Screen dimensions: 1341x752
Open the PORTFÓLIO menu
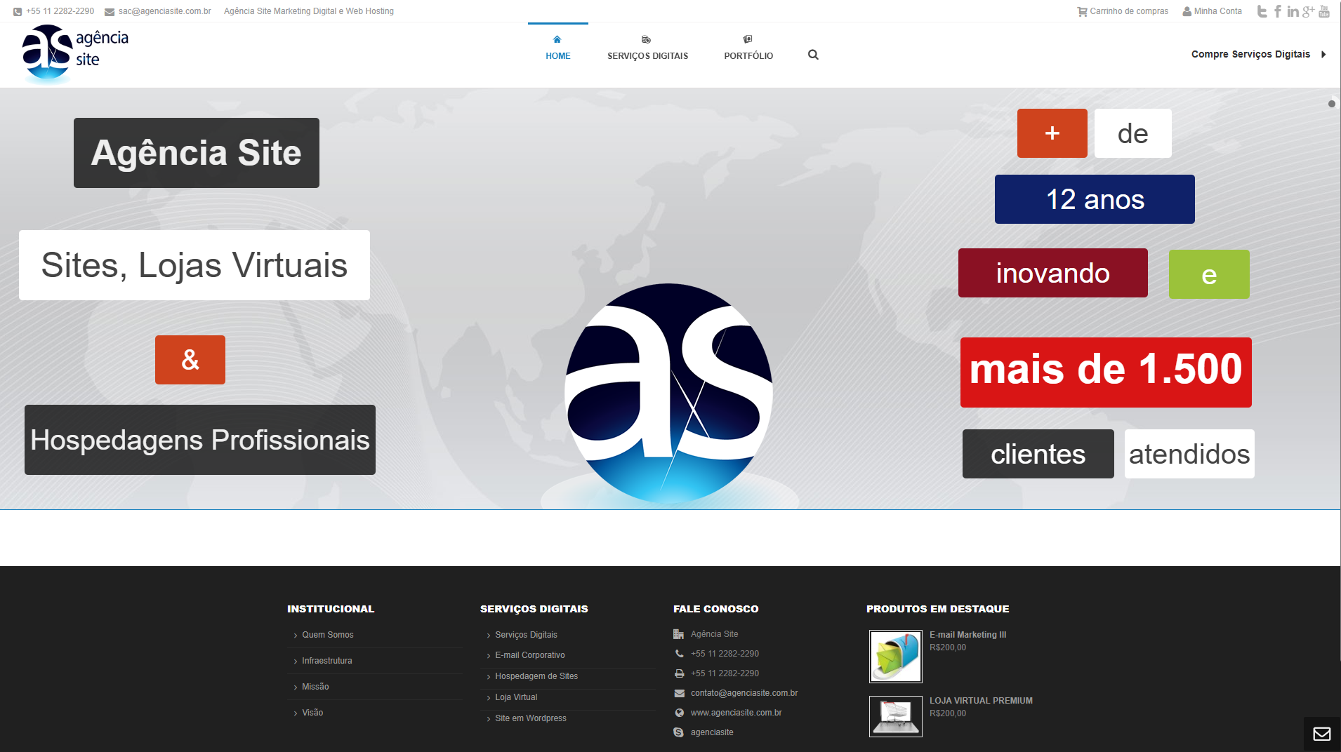click(x=748, y=56)
